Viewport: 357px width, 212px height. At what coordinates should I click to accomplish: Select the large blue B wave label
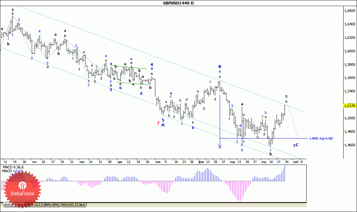click(x=220, y=67)
